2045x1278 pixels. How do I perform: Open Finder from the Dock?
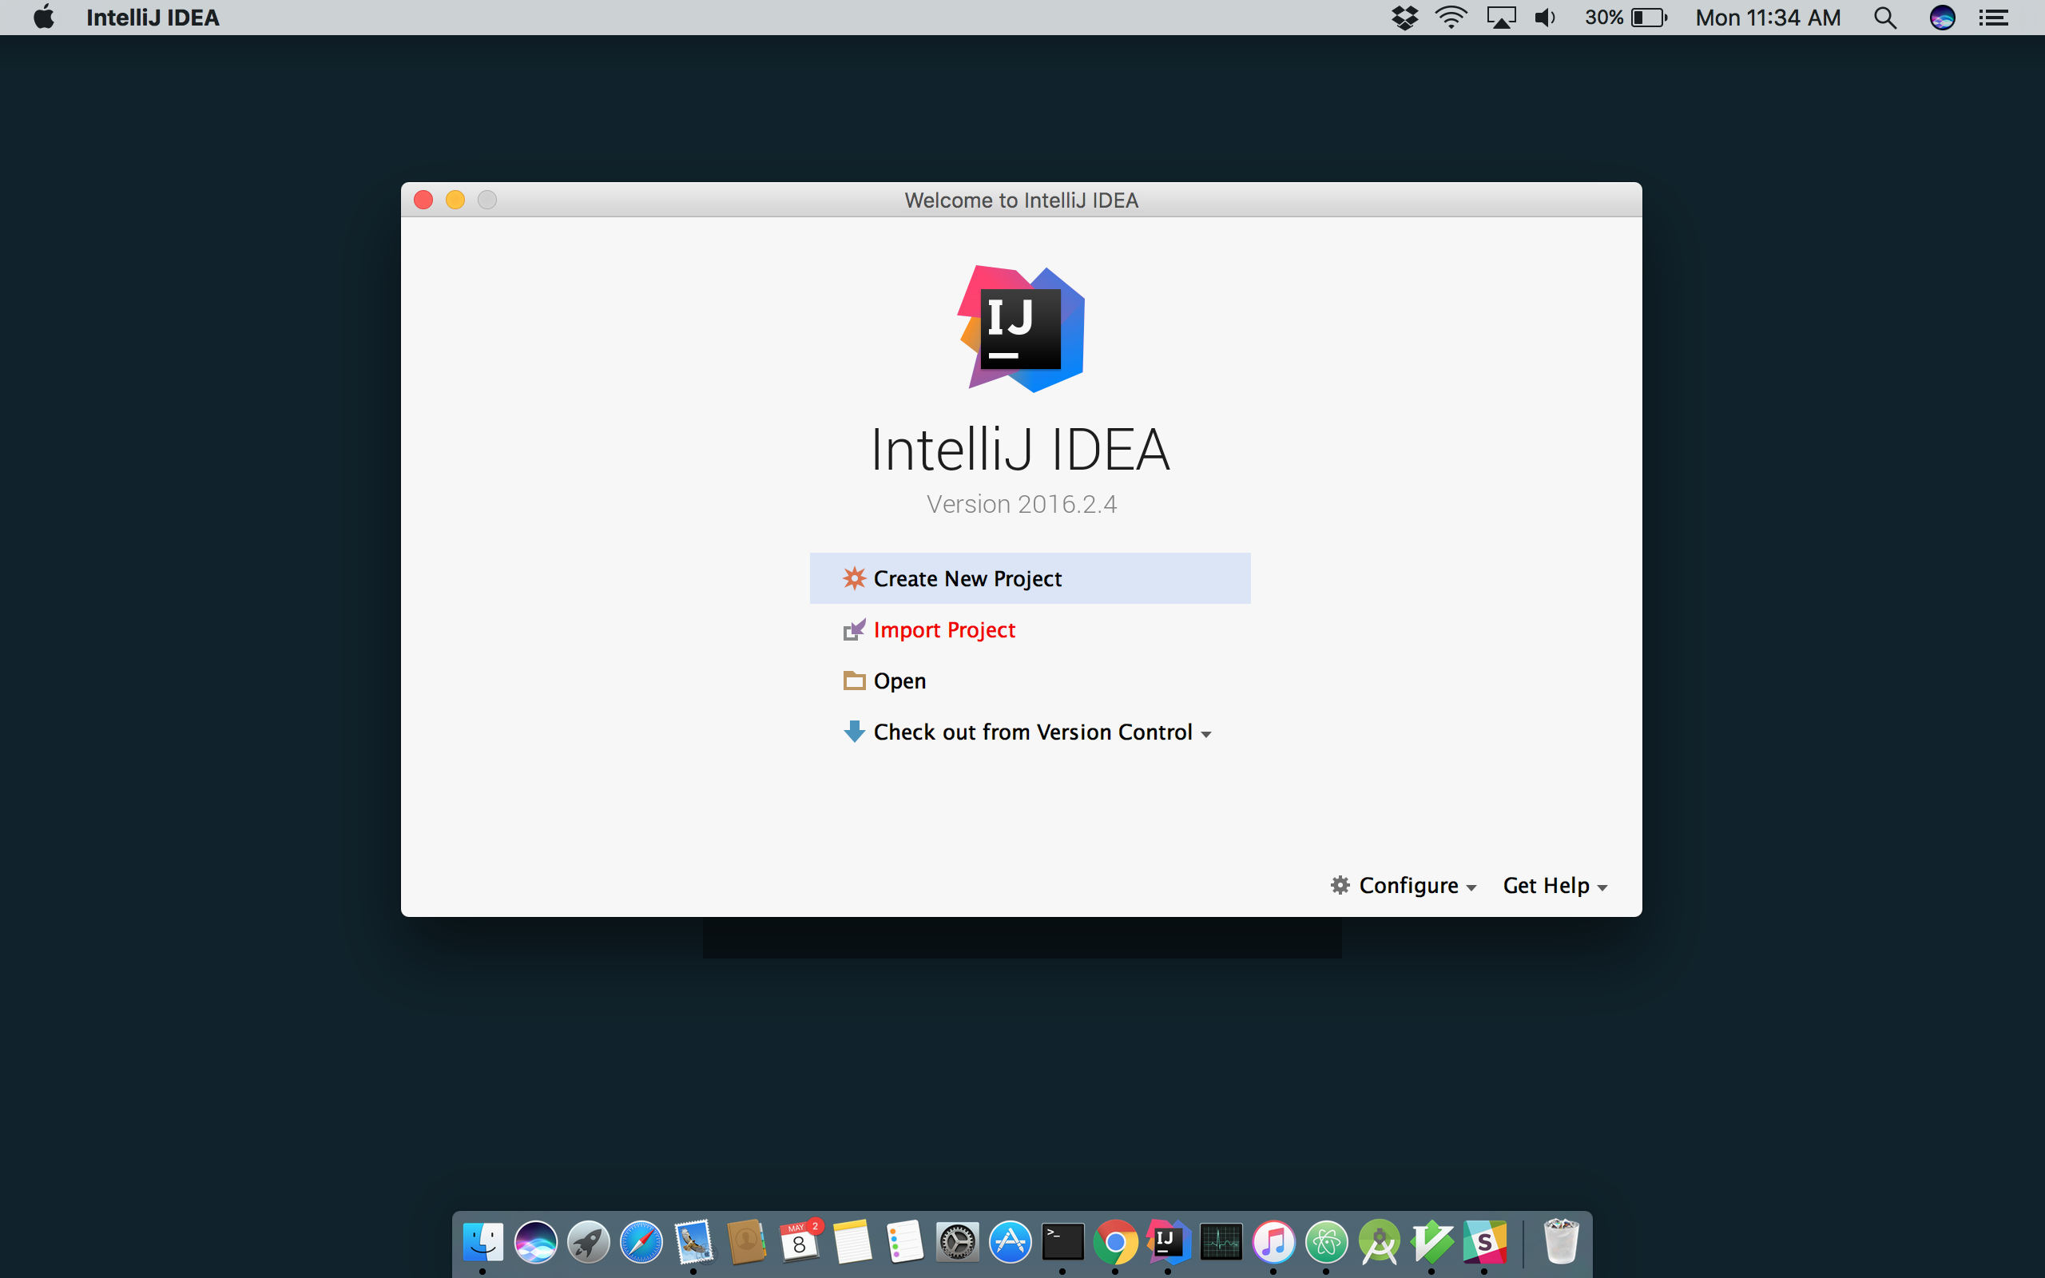click(x=482, y=1241)
